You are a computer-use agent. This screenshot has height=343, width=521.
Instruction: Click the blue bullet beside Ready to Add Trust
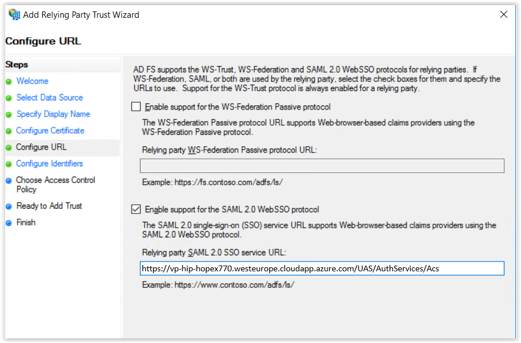pyautogui.click(x=9, y=206)
